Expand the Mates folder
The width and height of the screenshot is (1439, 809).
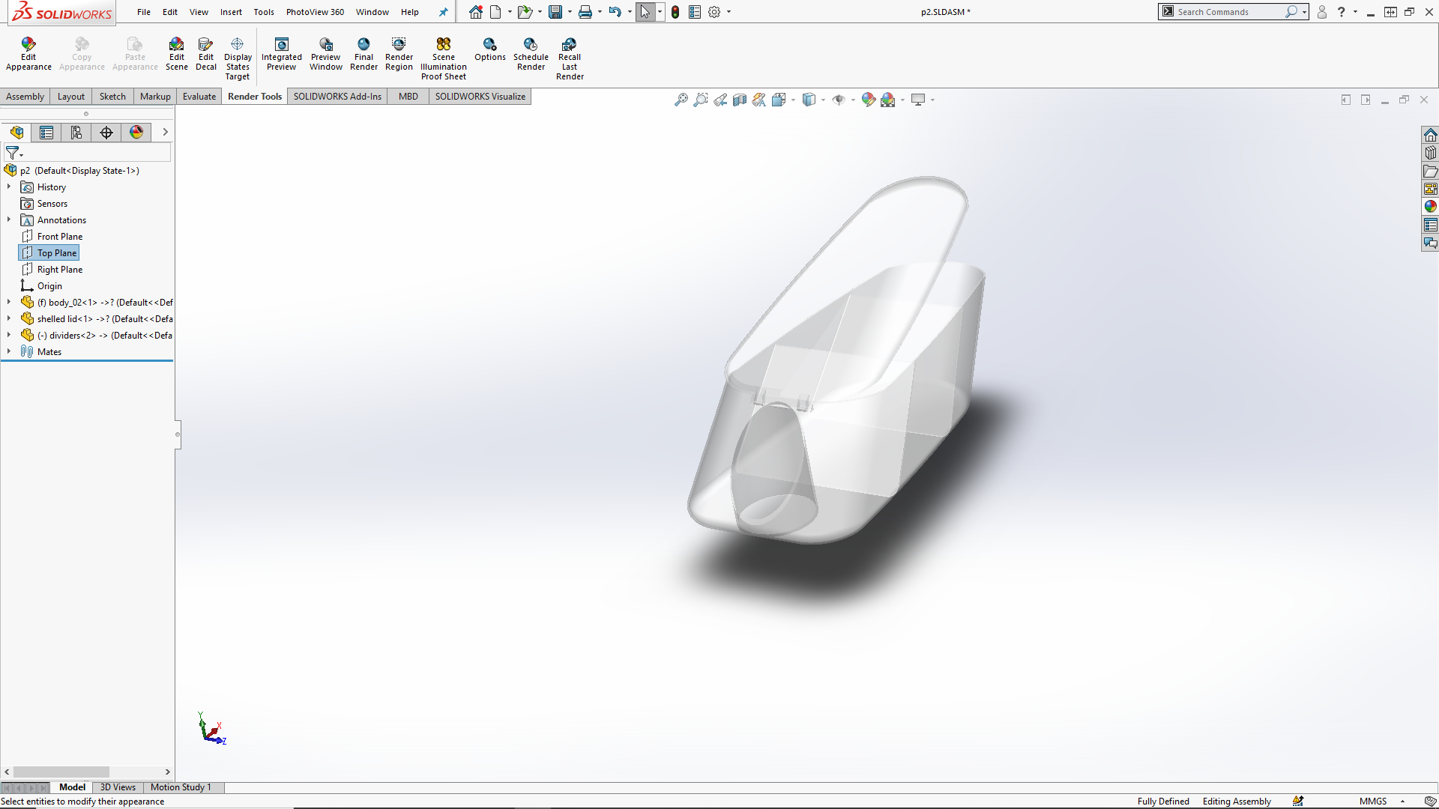click(9, 351)
